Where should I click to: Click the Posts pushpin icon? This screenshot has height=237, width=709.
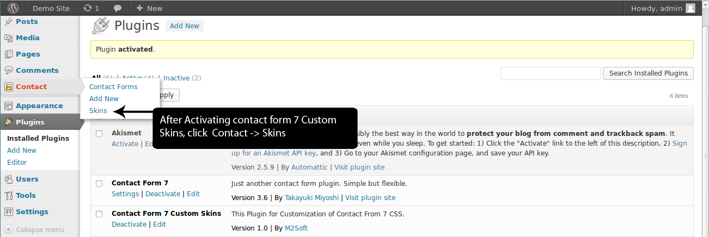point(9,22)
